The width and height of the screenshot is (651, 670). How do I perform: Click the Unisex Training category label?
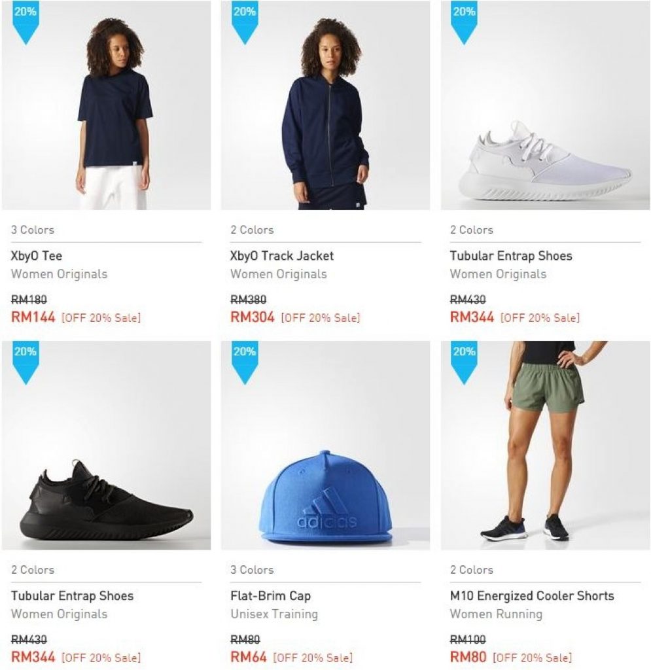(x=274, y=614)
